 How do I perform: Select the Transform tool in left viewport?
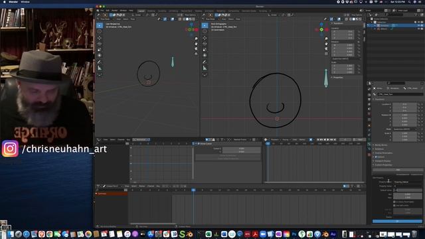coord(100,55)
